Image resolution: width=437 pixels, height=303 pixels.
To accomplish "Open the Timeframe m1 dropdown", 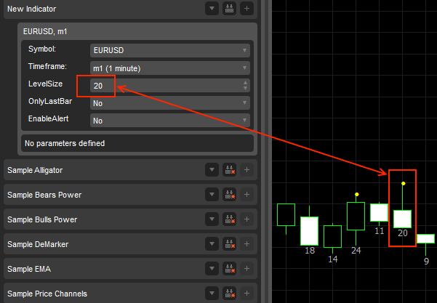I will coord(170,68).
